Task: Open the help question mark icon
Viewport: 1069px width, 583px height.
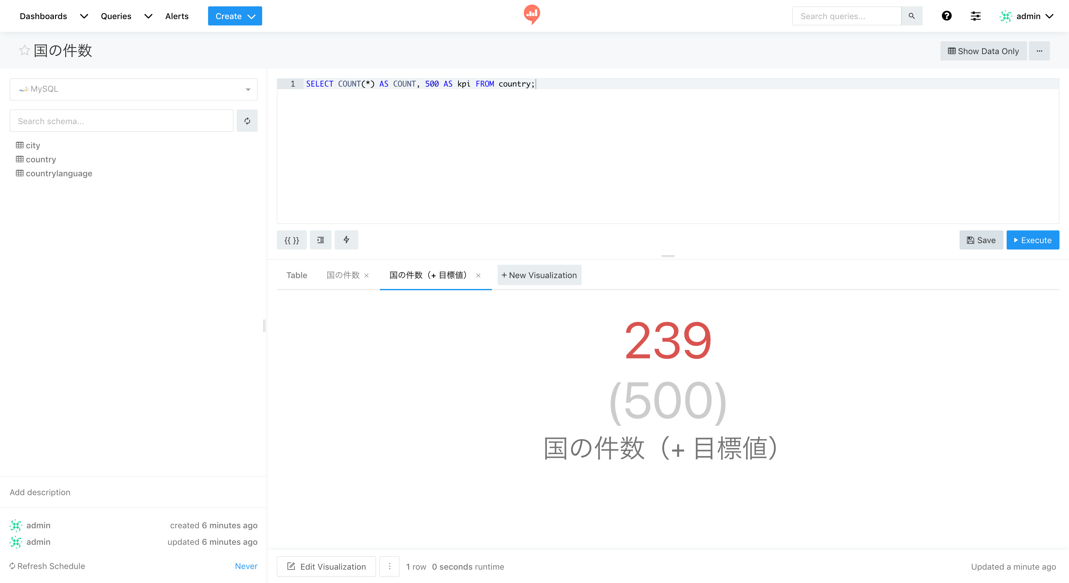Action: pos(946,16)
